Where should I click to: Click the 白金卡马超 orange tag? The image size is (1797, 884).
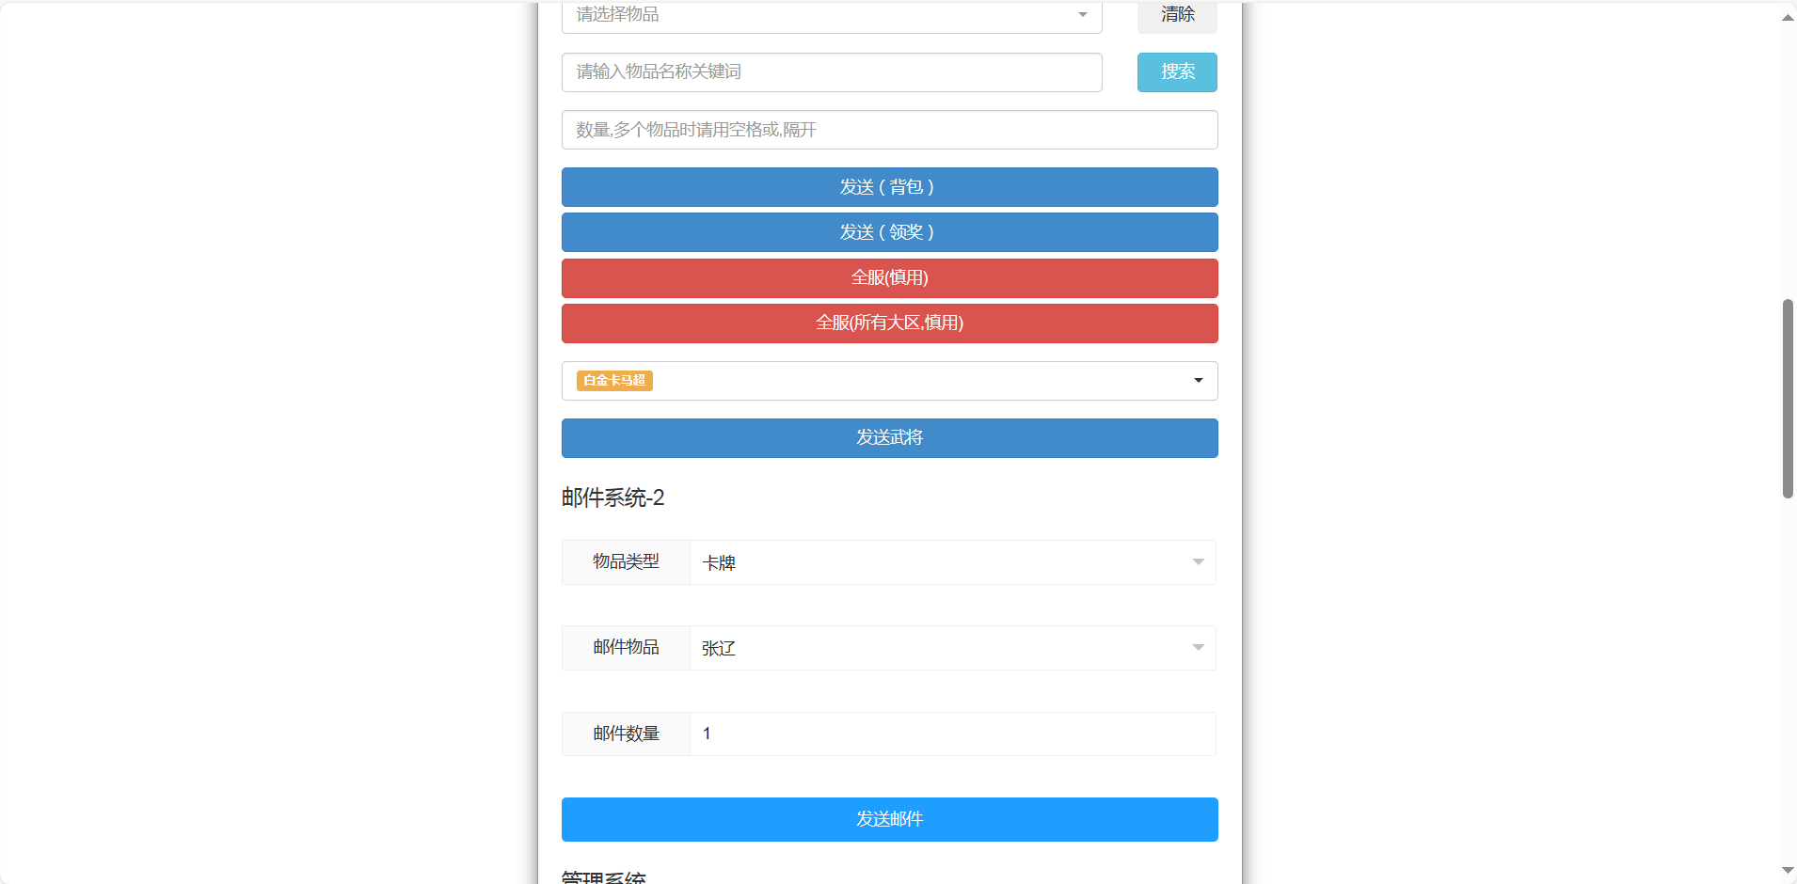tap(614, 381)
